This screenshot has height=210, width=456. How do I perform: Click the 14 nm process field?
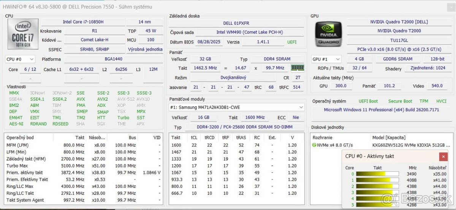point(145,22)
